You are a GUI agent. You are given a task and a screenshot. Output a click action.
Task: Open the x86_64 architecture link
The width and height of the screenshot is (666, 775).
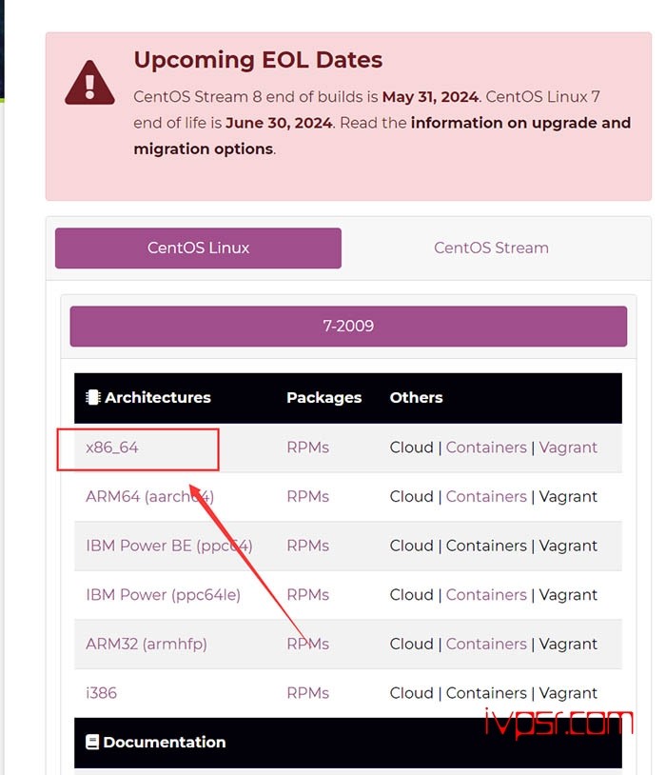[112, 447]
